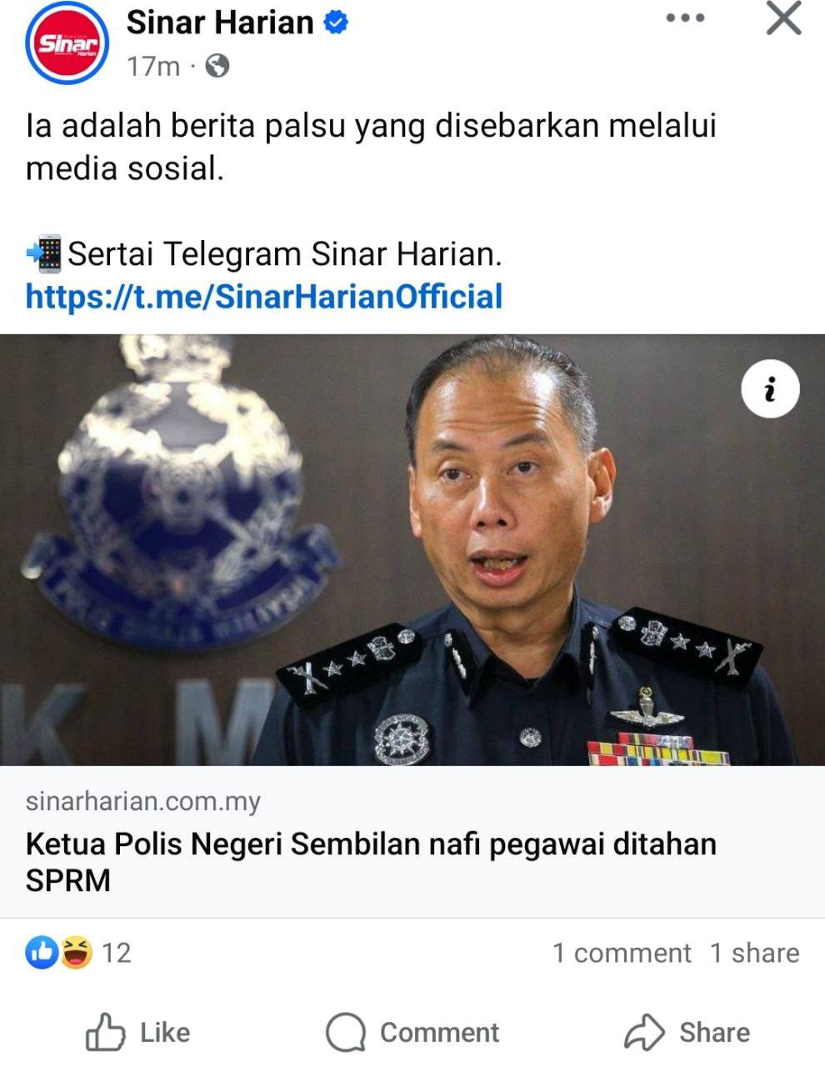Viewport: 825px width, 1067px height.
Task: Open the t.me/SinarHarianOfficial Telegram link
Action: (264, 297)
